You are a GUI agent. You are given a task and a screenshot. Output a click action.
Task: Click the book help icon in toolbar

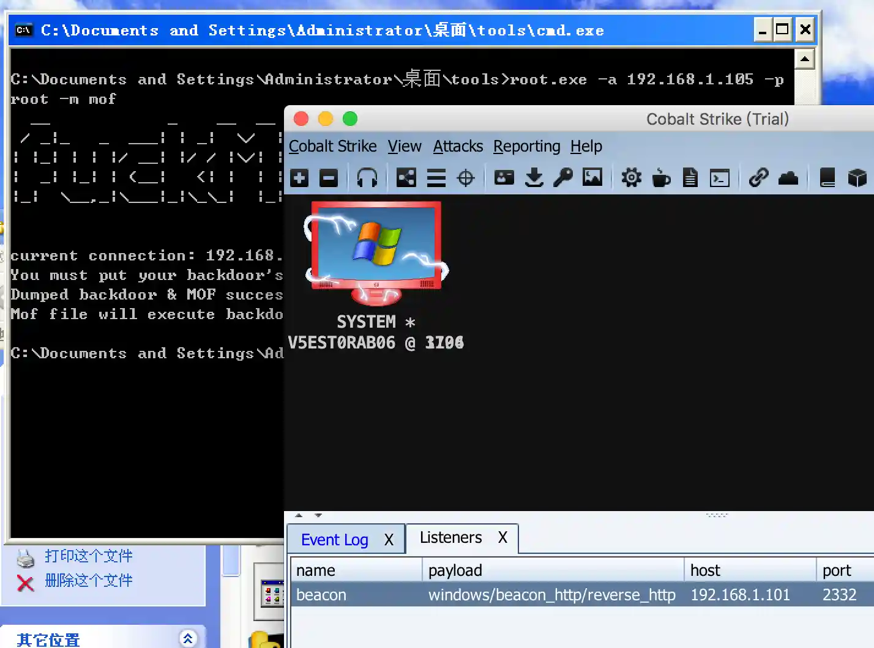pyautogui.click(x=827, y=178)
